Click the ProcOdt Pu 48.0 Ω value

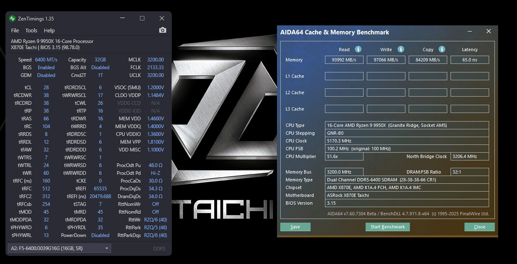tap(155, 165)
